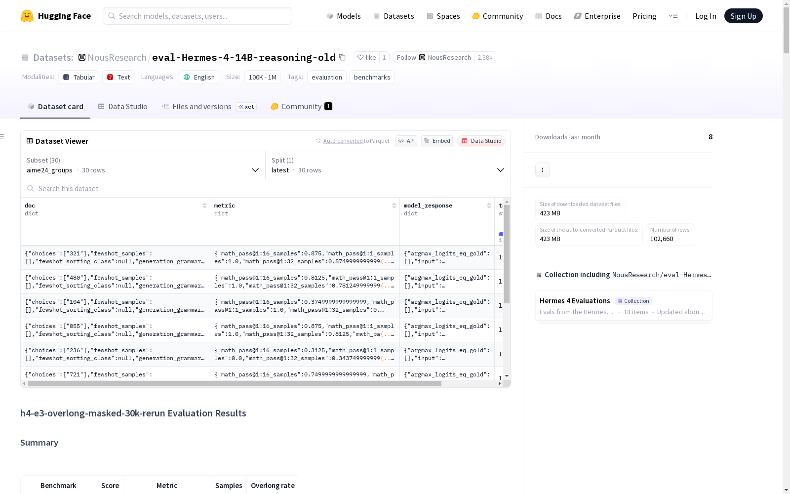
Task: Switch to the Data Studio tab
Action: point(123,107)
